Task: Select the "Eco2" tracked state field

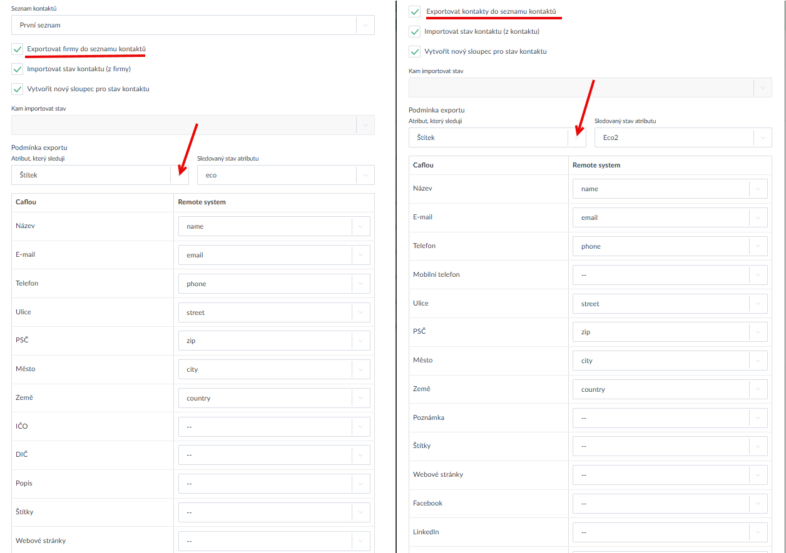Action: (x=673, y=138)
